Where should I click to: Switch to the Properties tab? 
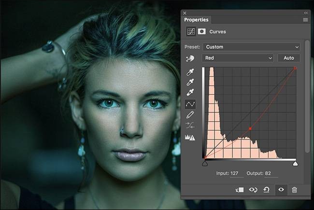click(196, 20)
